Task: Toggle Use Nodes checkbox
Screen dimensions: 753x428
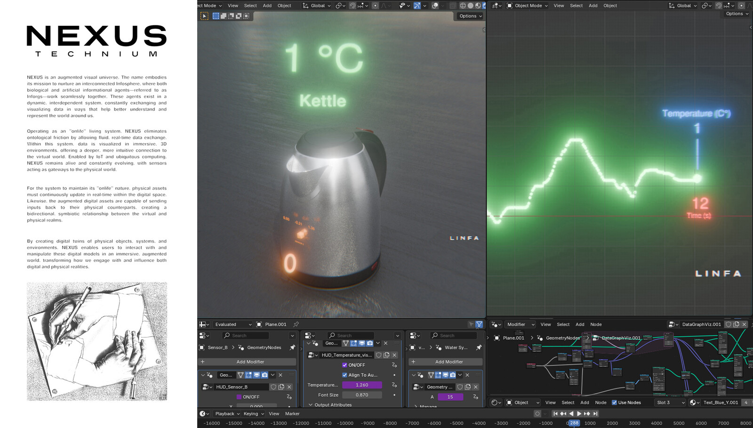Action: (x=614, y=403)
